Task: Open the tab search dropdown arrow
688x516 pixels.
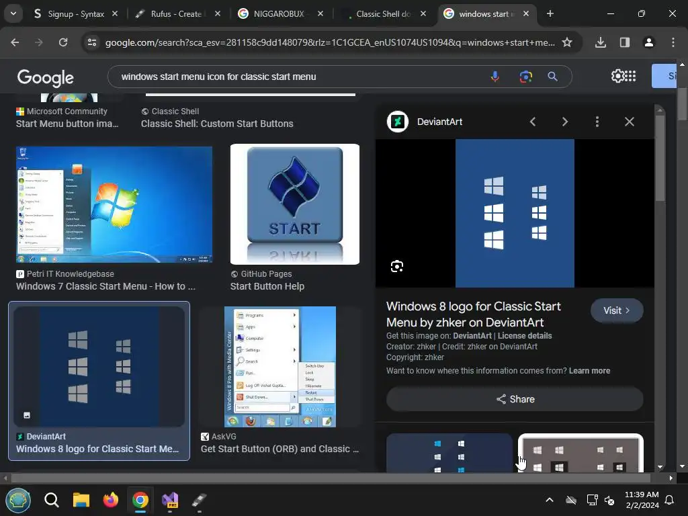Action: (13, 13)
